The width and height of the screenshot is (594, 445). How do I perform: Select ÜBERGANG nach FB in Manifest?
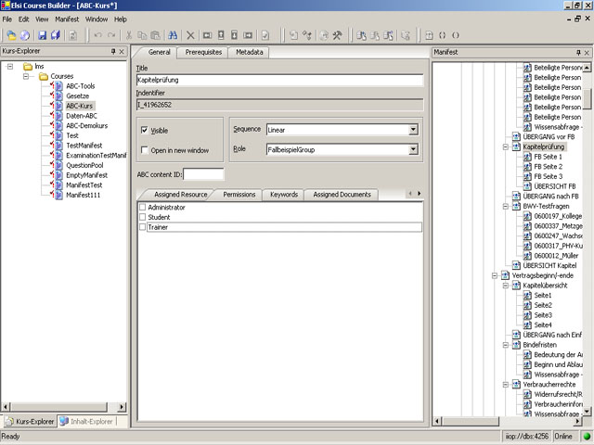point(550,196)
